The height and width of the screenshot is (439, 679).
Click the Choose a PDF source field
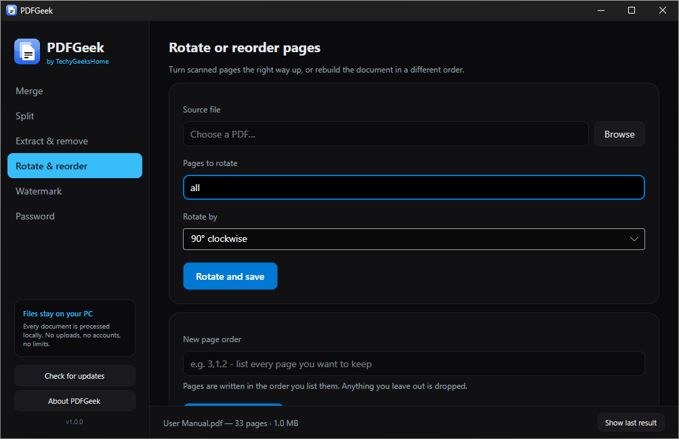point(386,134)
